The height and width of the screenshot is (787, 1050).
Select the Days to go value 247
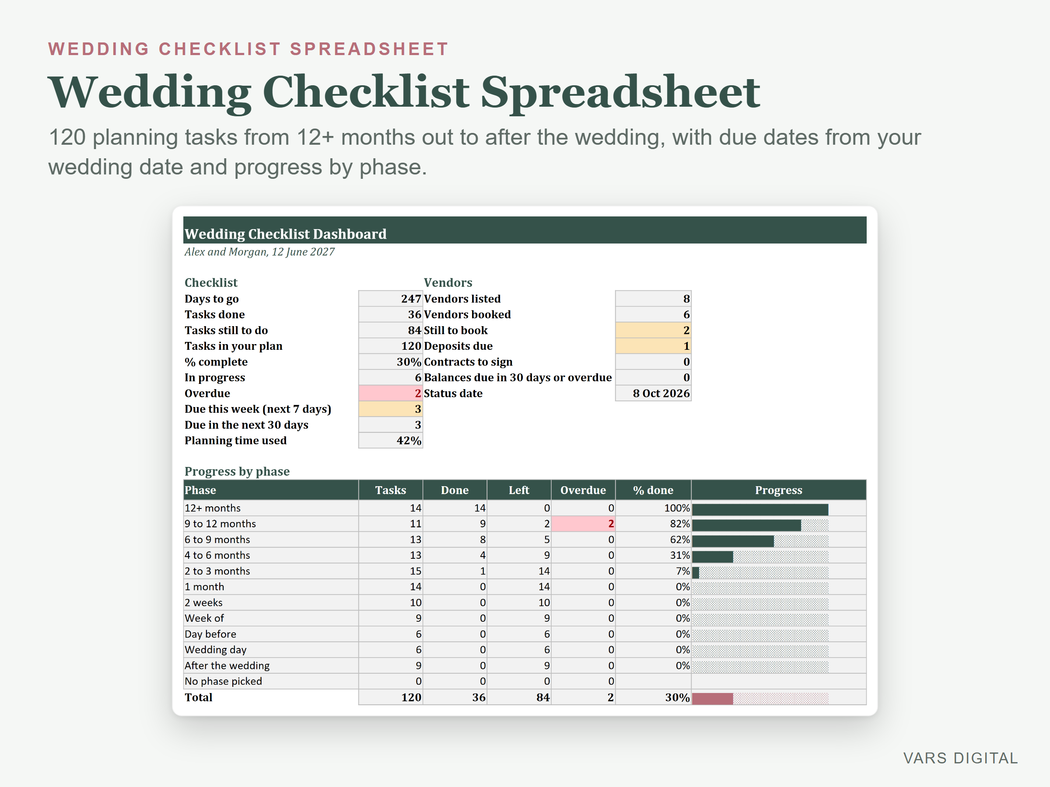coord(390,299)
